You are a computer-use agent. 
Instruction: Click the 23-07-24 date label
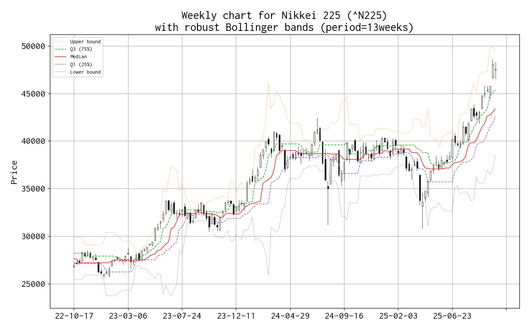[x=182, y=316]
